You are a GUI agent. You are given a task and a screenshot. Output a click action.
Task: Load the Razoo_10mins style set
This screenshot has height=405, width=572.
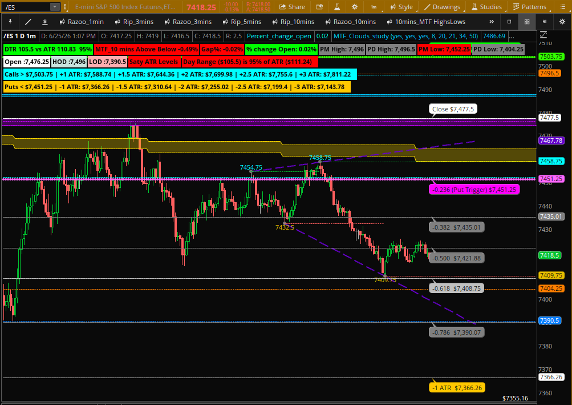click(x=350, y=22)
